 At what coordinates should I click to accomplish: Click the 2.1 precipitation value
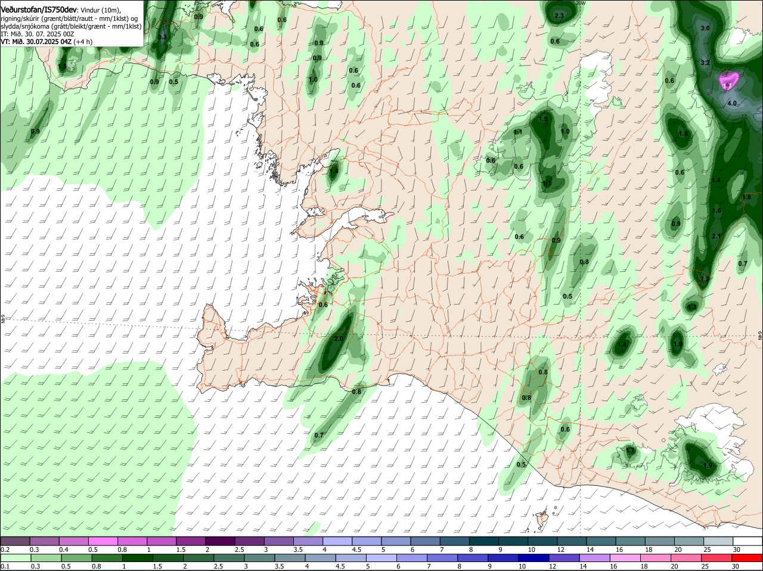click(x=717, y=237)
